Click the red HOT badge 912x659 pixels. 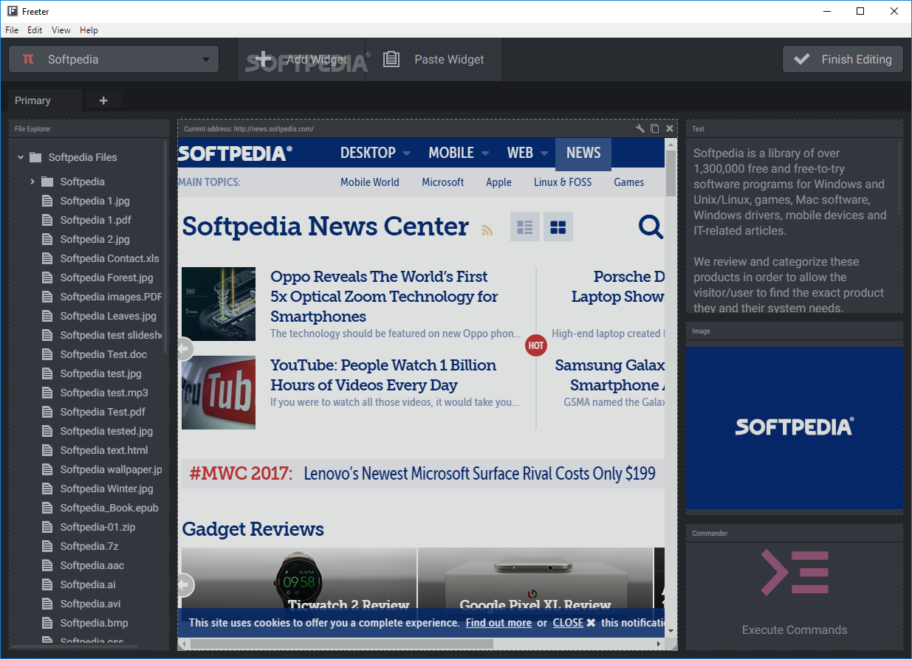pyautogui.click(x=536, y=345)
